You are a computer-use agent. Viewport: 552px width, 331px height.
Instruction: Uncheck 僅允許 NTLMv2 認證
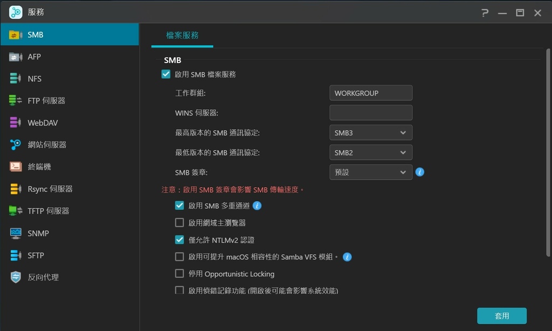180,240
